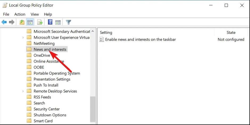Click the Smart Card folder icon
Viewport: 250px width, 125px height.
(x=29, y=121)
